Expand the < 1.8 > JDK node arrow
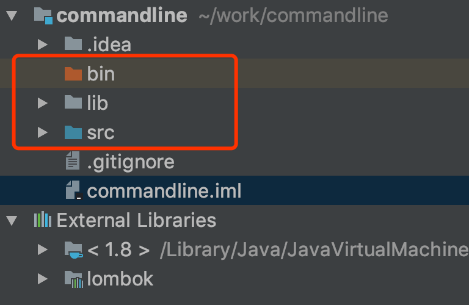Image resolution: width=469 pixels, height=305 pixels. click(42, 249)
